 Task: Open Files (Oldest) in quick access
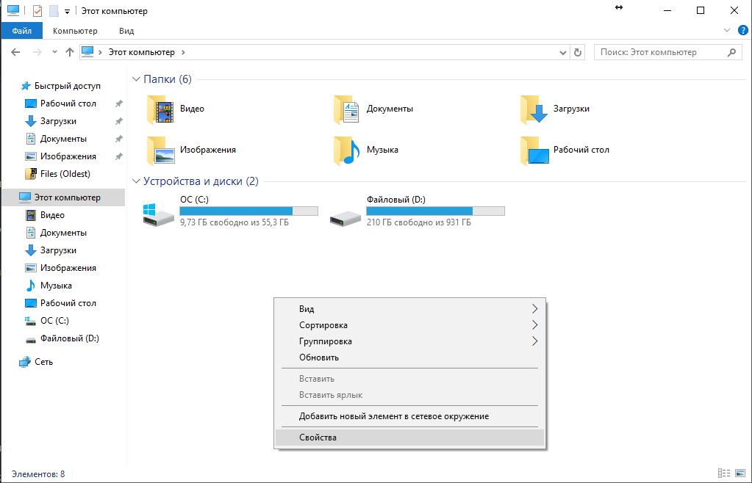pos(57,174)
